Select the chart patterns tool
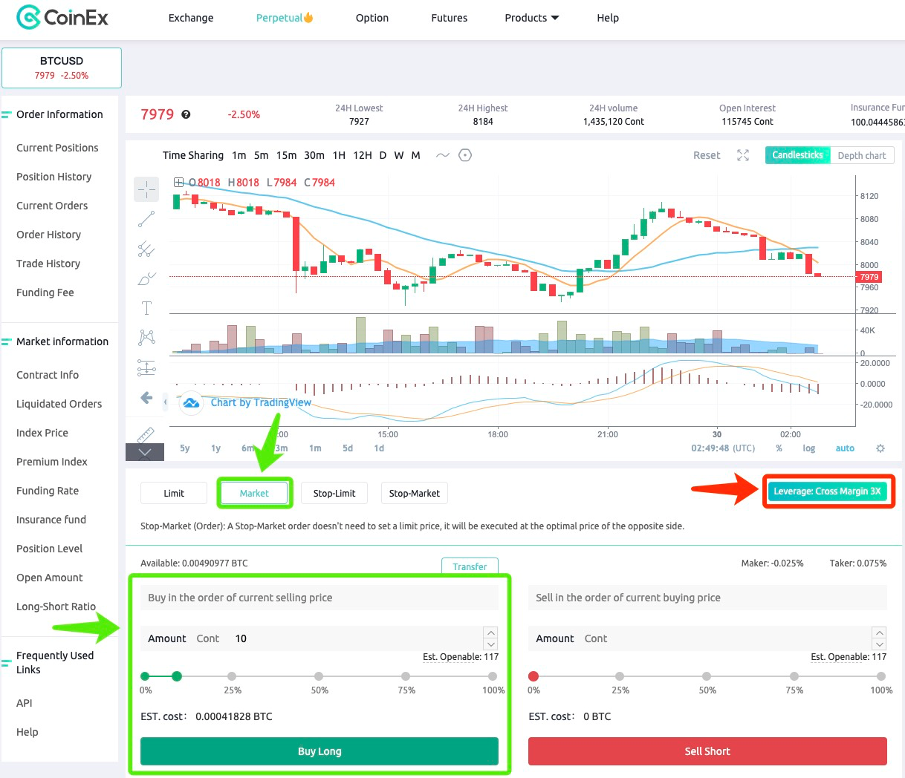905x778 pixels. [146, 338]
